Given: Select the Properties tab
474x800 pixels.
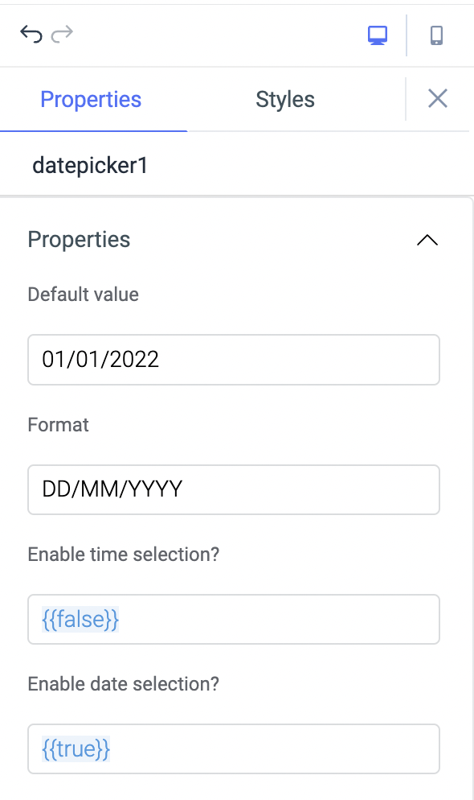Looking at the screenshot, I should pyautogui.click(x=91, y=98).
